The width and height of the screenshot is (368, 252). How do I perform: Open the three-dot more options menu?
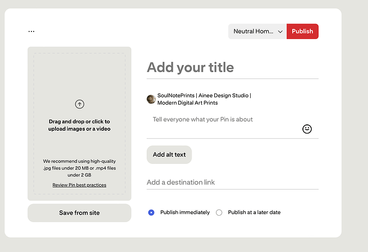point(31,31)
